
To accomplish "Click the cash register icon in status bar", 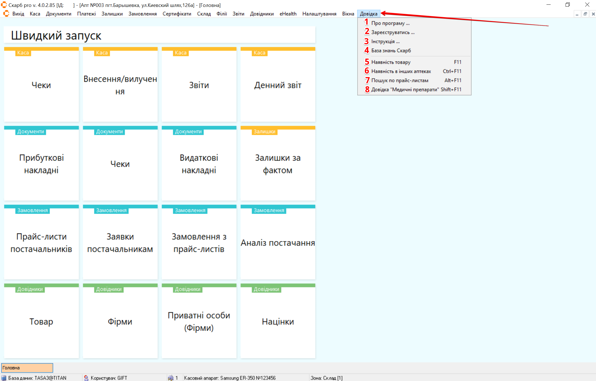I will tap(171, 378).
